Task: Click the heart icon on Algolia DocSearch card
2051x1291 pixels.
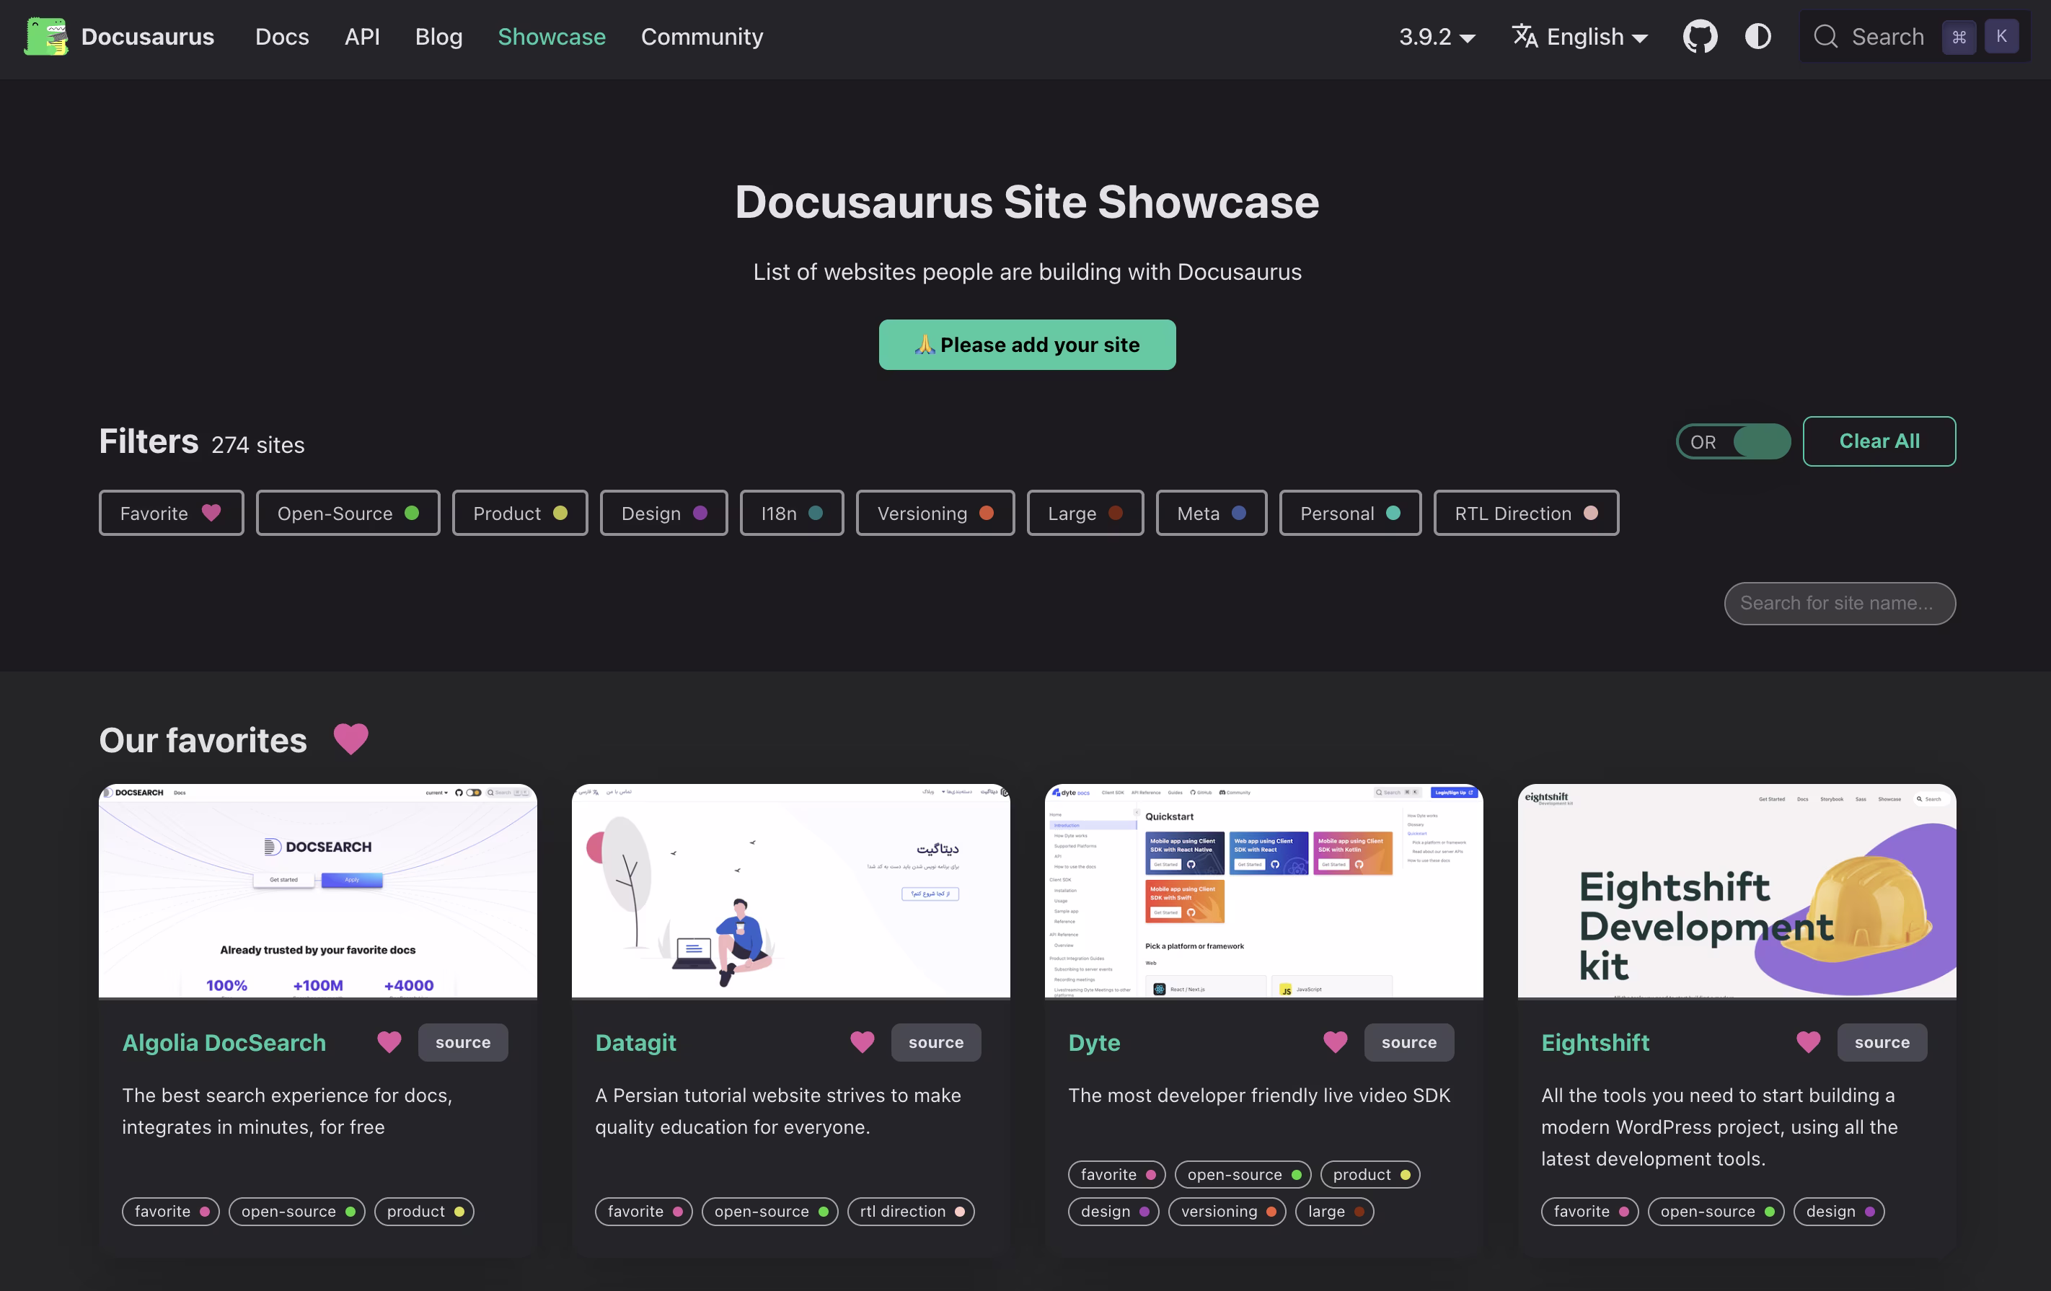Action: click(x=389, y=1042)
